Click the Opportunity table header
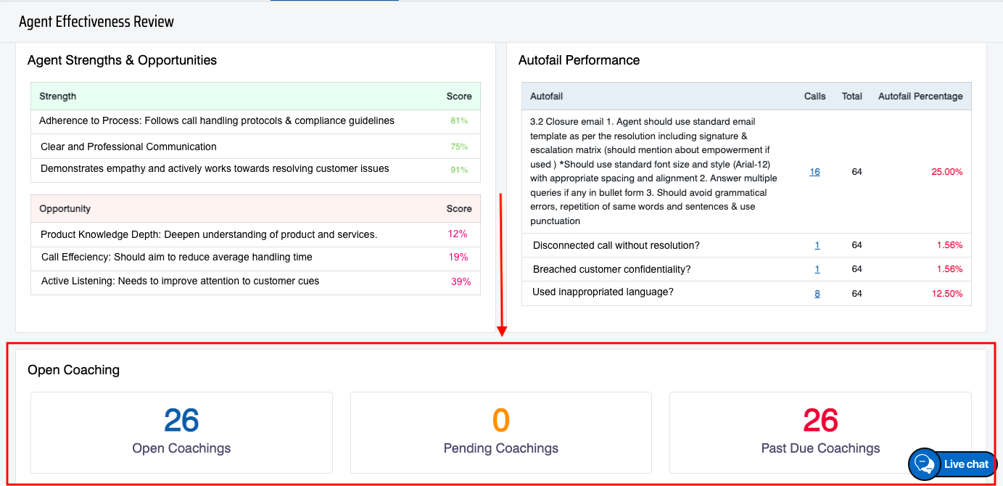 click(x=65, y=209)
